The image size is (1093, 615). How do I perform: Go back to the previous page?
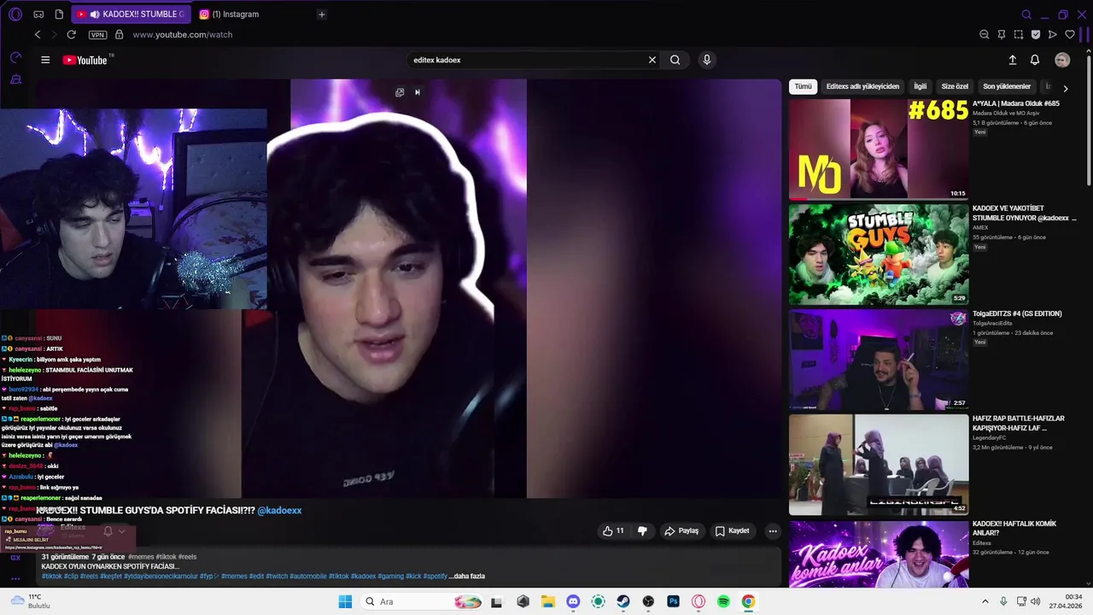tap(38, 35)
